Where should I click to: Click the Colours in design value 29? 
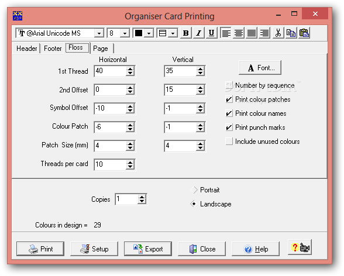97,225
